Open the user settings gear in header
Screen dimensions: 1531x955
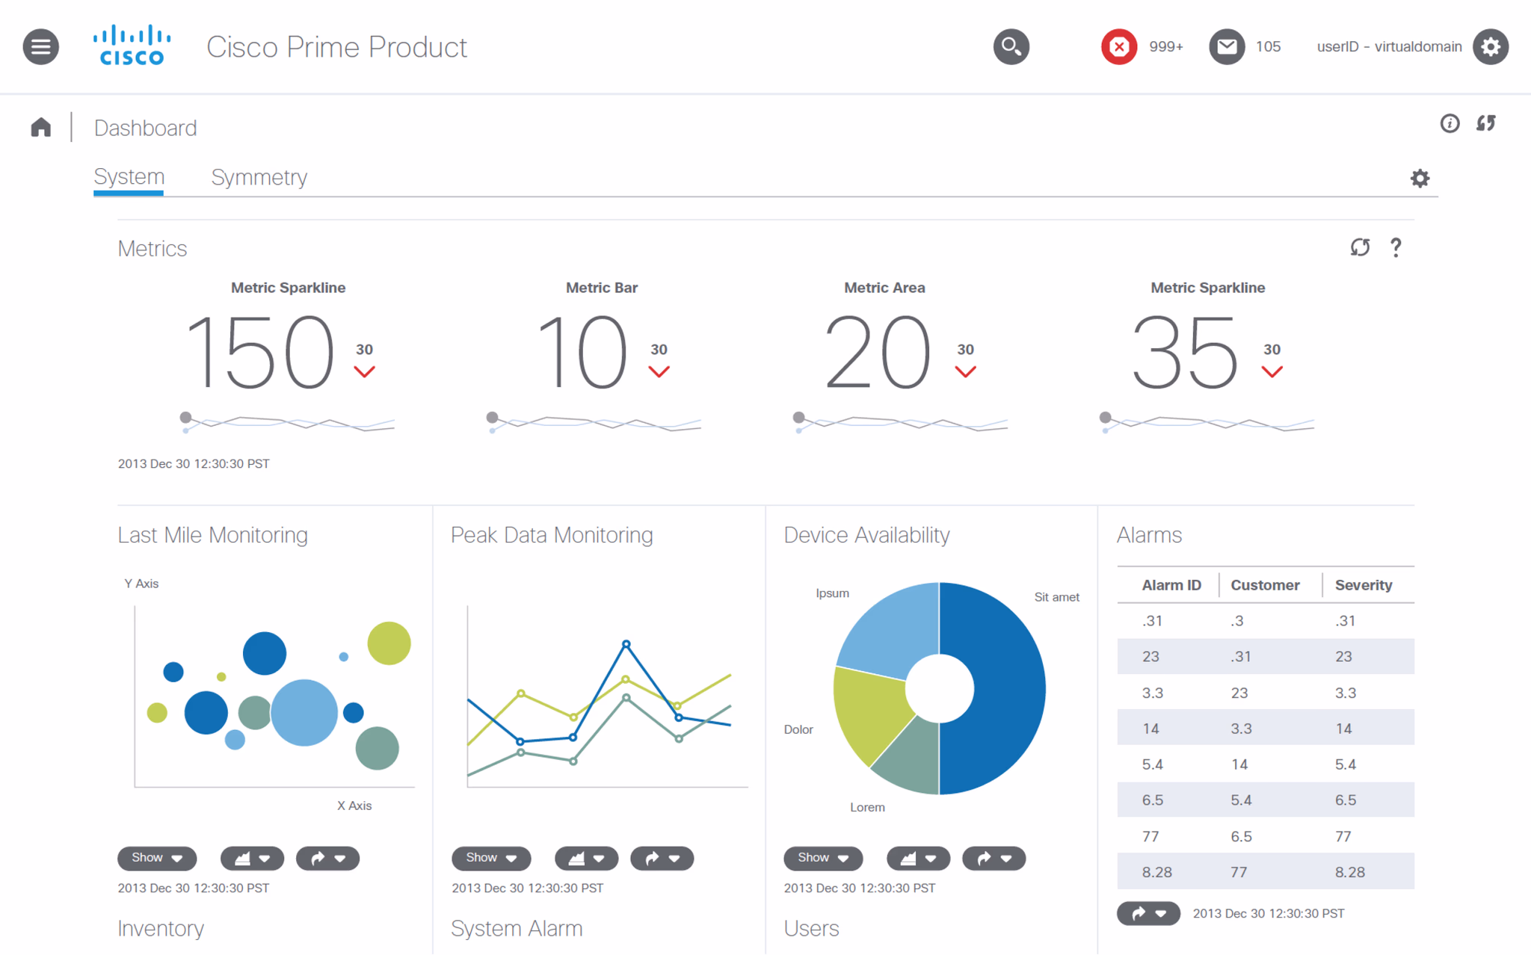[x=1491, y=47]
